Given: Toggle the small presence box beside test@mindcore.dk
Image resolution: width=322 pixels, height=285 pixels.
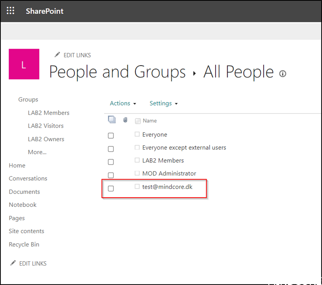Looking at the screenshot, I should click(x=137, y=186).
